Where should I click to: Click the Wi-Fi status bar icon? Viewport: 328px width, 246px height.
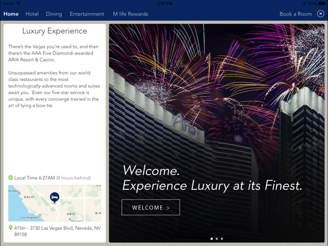[x=18, y=3]
